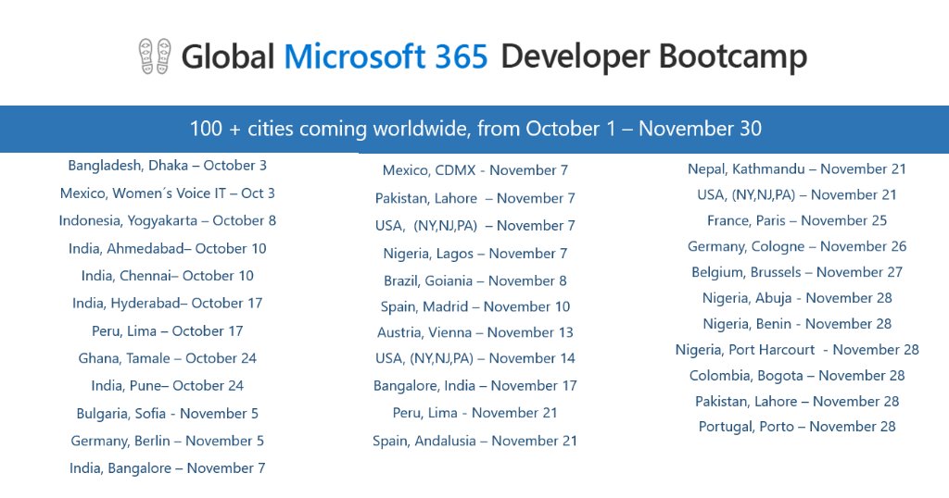Screen dimensions: 949x498
Task: Click 'Colombia, Bogota – November 28' line
Action: pos(797,376)
